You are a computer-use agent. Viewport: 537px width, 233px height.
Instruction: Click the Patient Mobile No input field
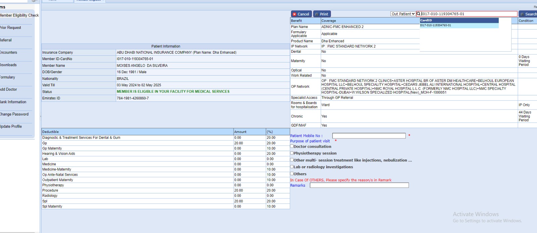coord(369,136)
